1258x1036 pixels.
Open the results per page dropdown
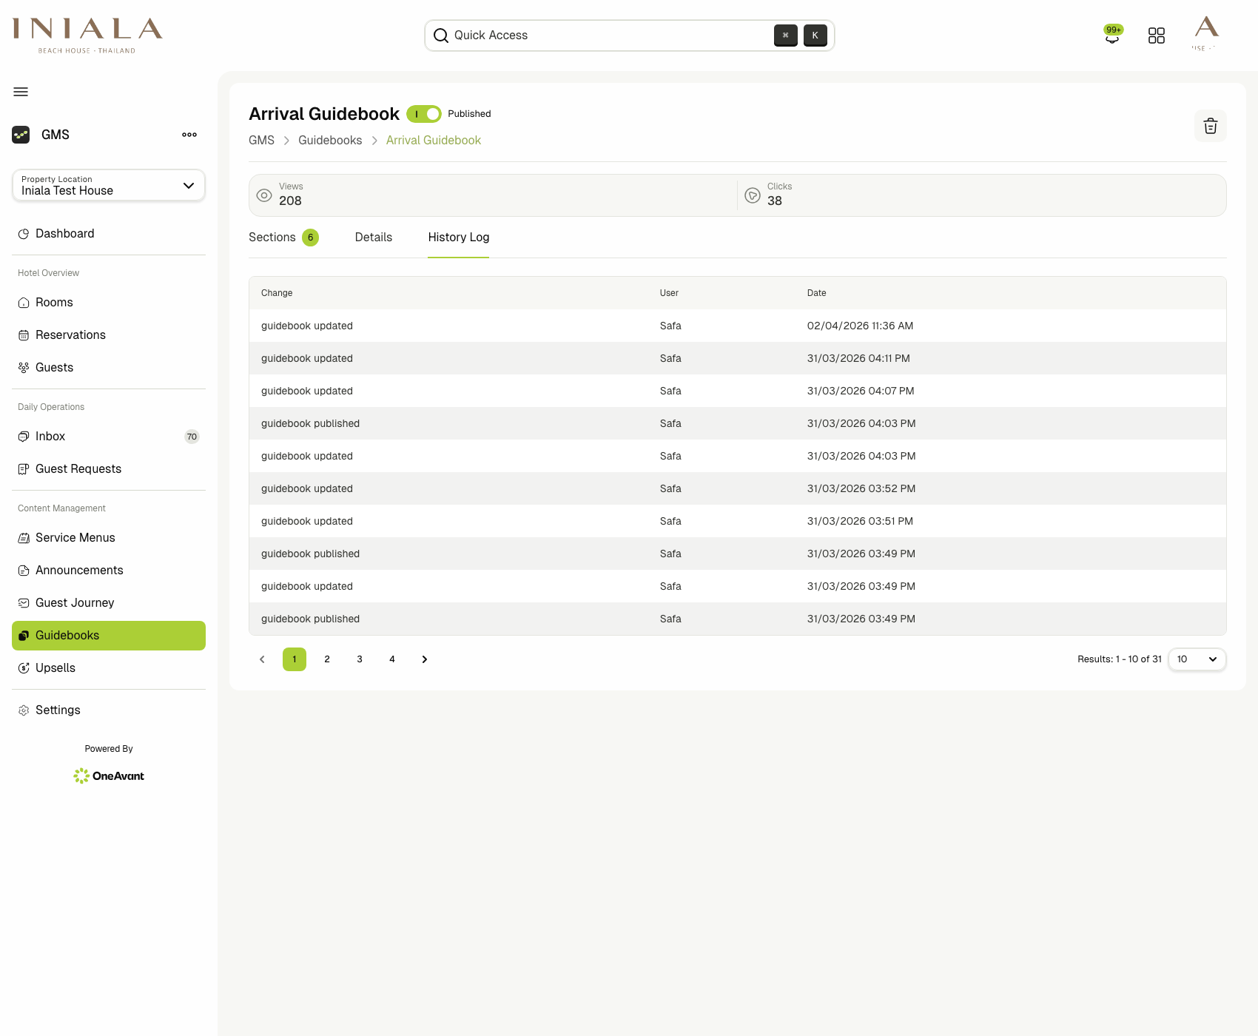[1197, 659]
